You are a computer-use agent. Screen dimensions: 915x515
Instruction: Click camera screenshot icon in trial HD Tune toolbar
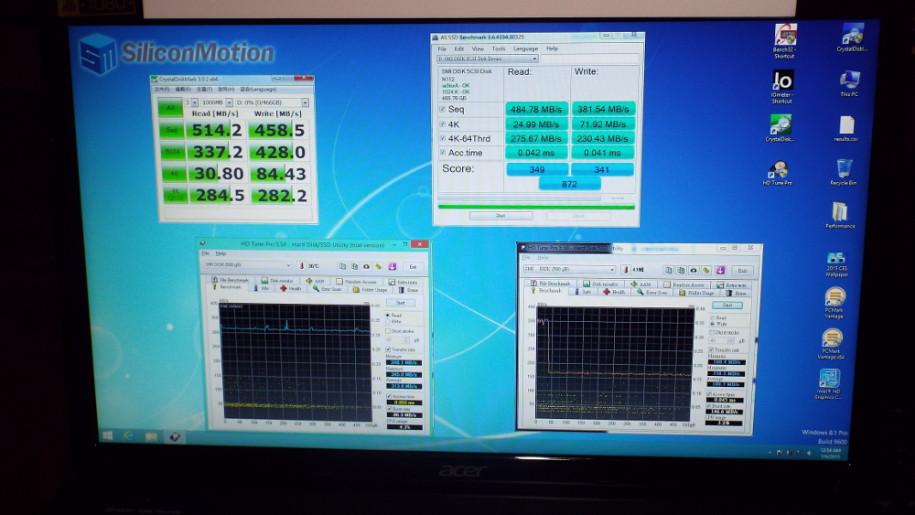coord(367,266)
